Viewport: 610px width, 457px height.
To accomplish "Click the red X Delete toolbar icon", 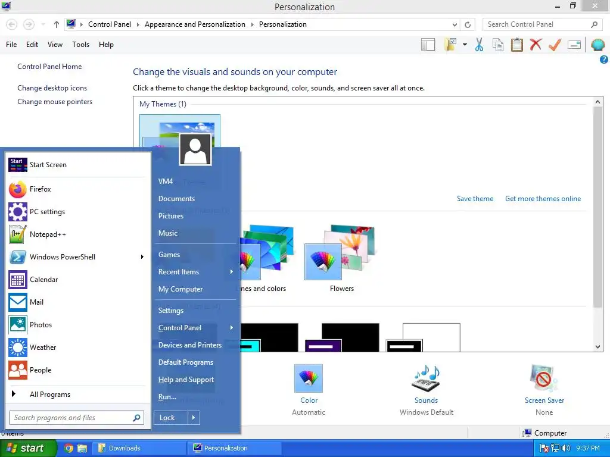I will click(x=536, y=45).
